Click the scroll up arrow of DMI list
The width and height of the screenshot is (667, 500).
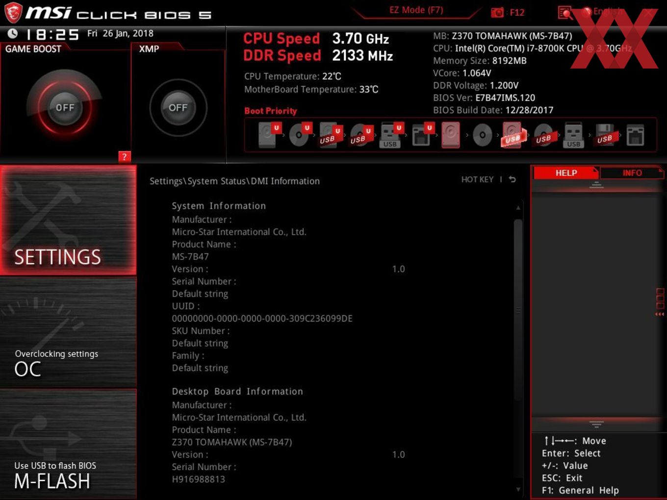tap(518, 208)
